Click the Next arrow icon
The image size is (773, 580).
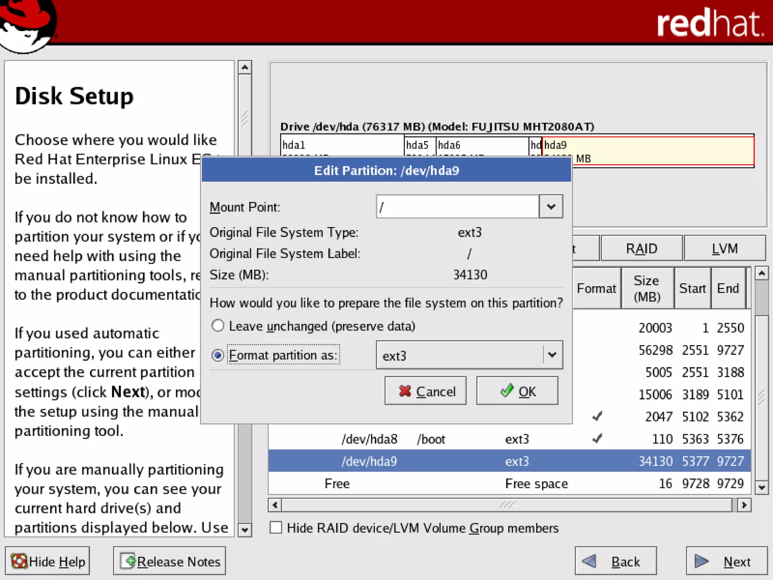point(701,561)
